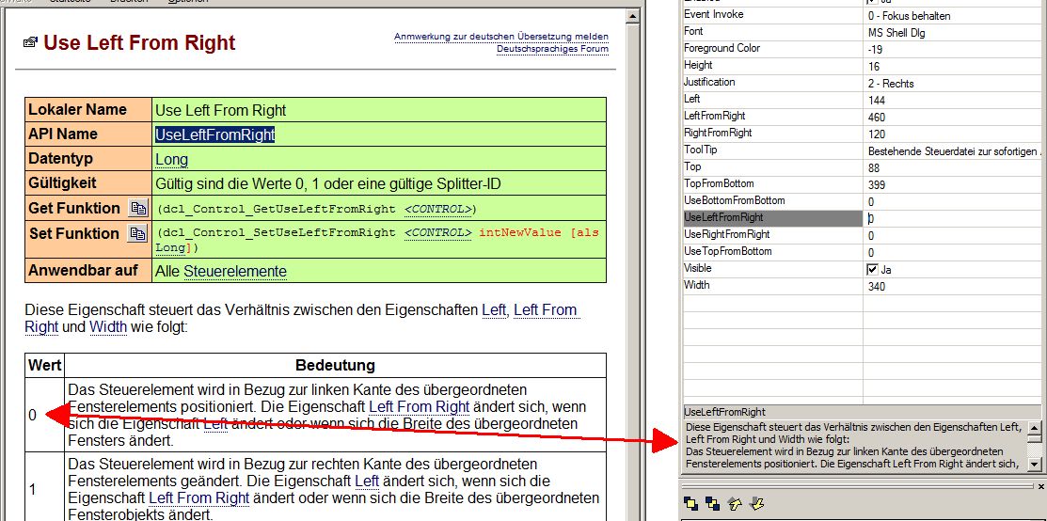Click the property icon beside the page title
Viewport: 1047px width, 521px height.
30,42
